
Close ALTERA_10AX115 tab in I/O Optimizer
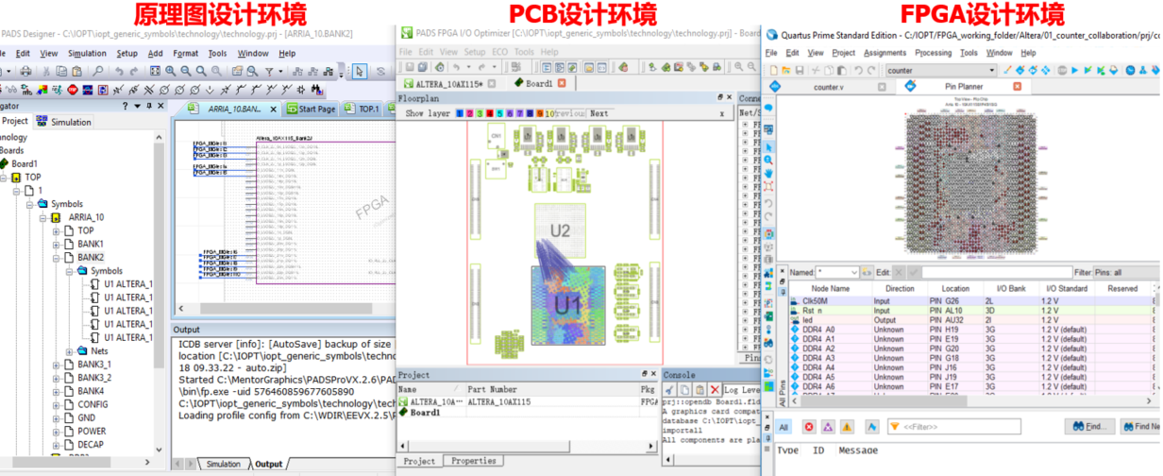(491, 84)
